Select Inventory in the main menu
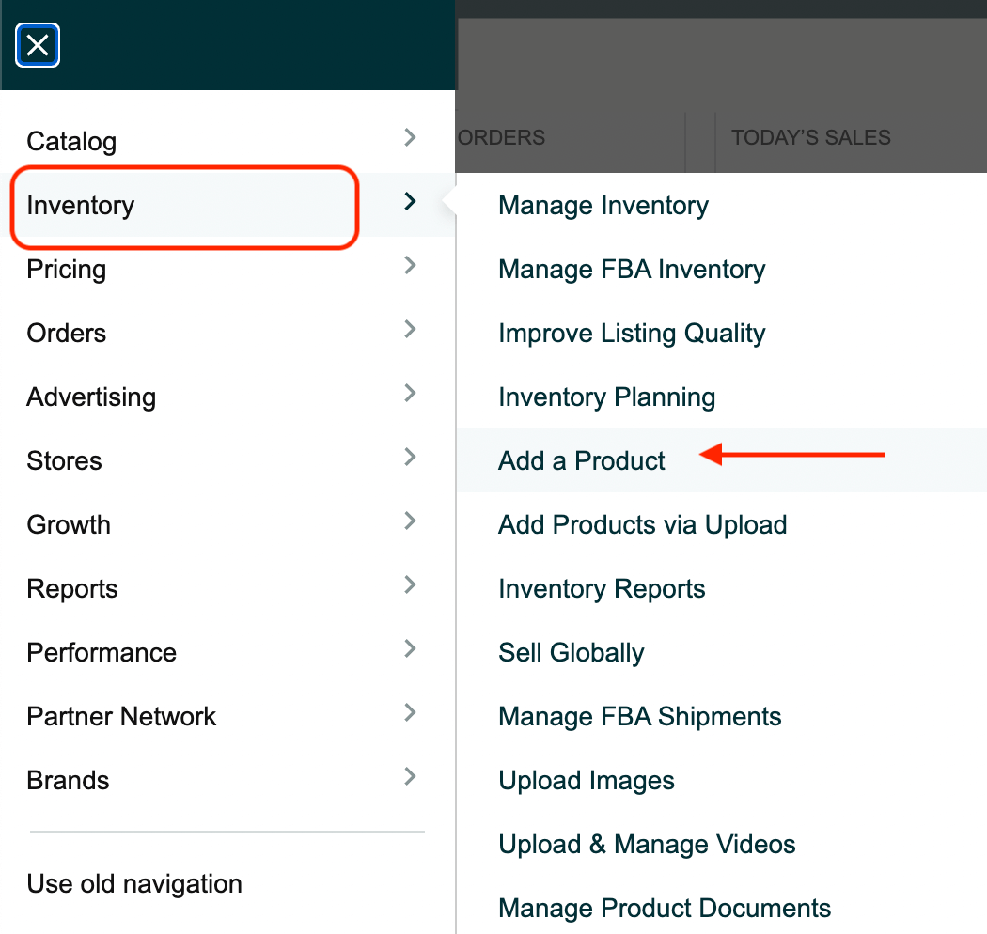The width and height of the screenshot is (987, 934). 81,206
